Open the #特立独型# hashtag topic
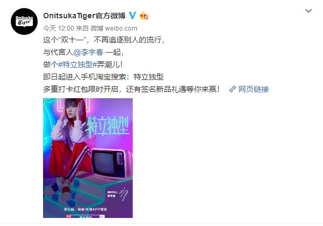 point(78,64)
